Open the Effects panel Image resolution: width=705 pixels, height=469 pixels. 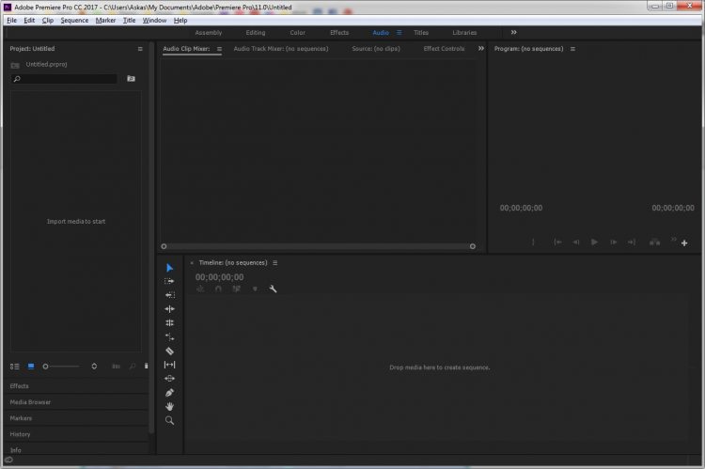click(x=20, y=386)
